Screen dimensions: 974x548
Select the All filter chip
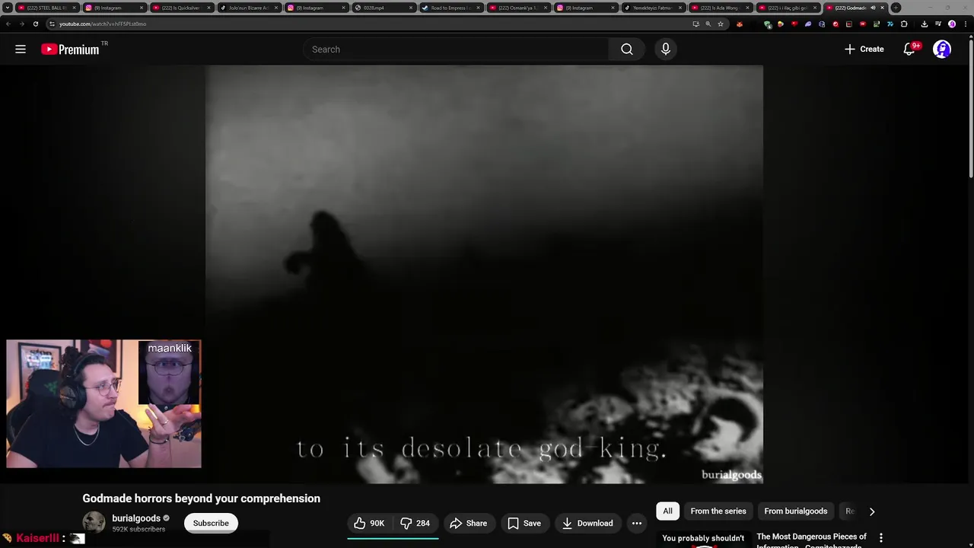667,511
